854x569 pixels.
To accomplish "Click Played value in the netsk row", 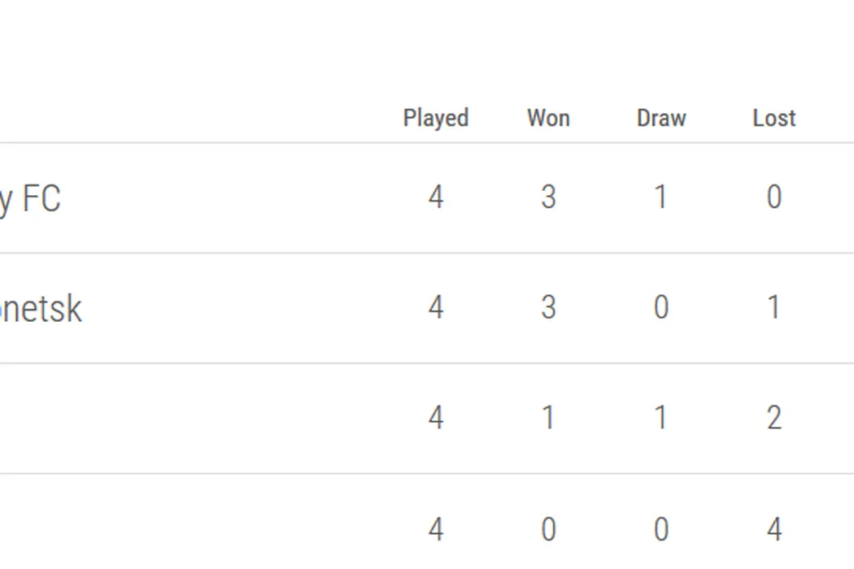I will [x=436, y=308].
